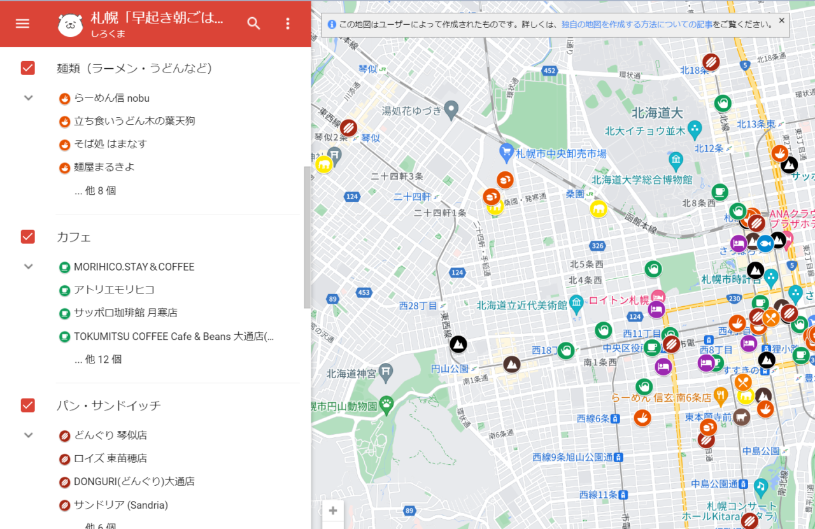
Task: Select 立ち食いうどん木の葉天狗 in the list
Action: pos(134,121)
